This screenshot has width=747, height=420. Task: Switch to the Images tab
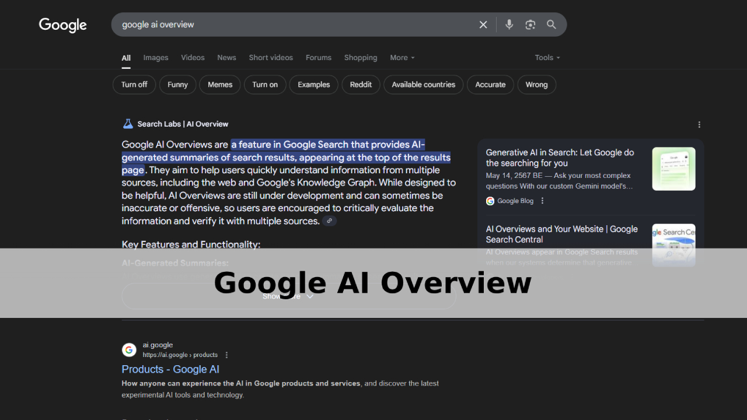pos(155,57)
